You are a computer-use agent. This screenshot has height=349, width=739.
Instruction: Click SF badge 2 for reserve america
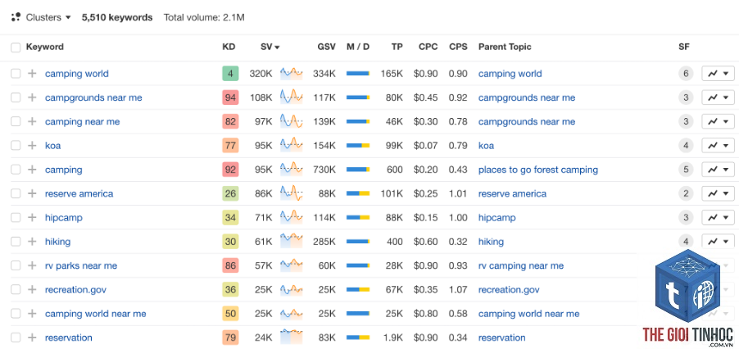686,193
